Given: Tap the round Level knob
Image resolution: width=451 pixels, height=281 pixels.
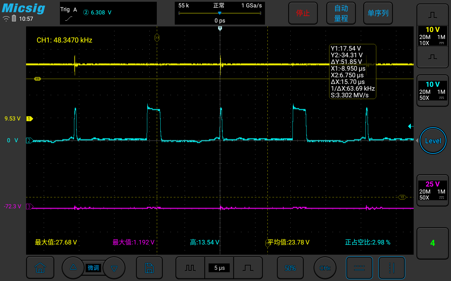Looking at the screenshot, I should (433, 141).
